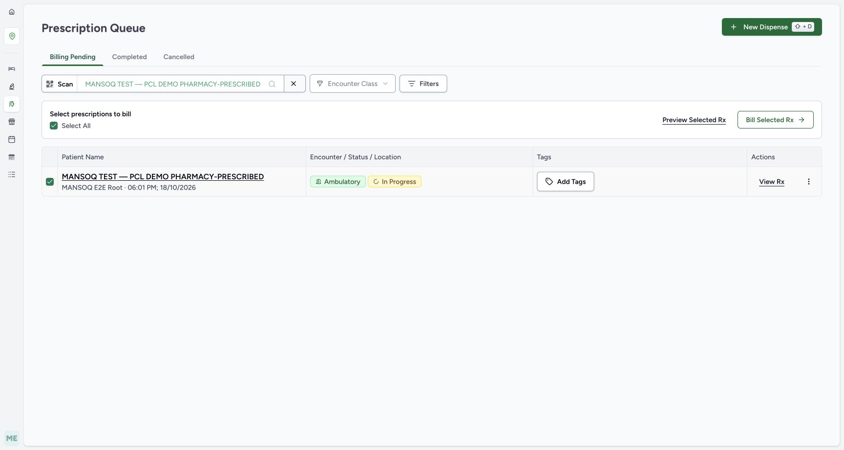Open the list icon in sidebar
844x450 pixels.
click(12, 174)
